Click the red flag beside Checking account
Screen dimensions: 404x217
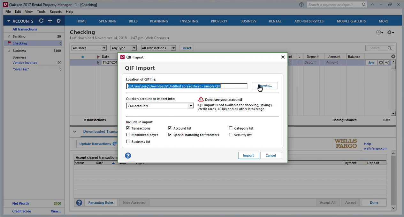9,43
